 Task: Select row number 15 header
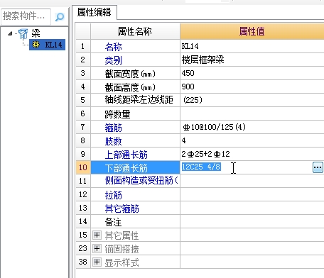pyautogui.click(x=83, y=235)
